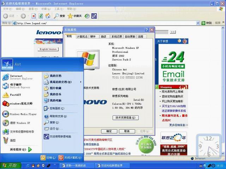Open 帮助 (Help) menu in IE

point(71,9)
